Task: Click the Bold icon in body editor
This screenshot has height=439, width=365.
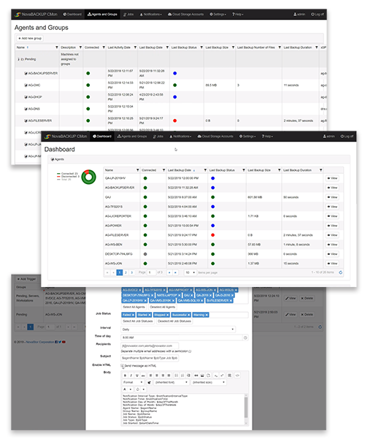Action: [x=125, y=375]
